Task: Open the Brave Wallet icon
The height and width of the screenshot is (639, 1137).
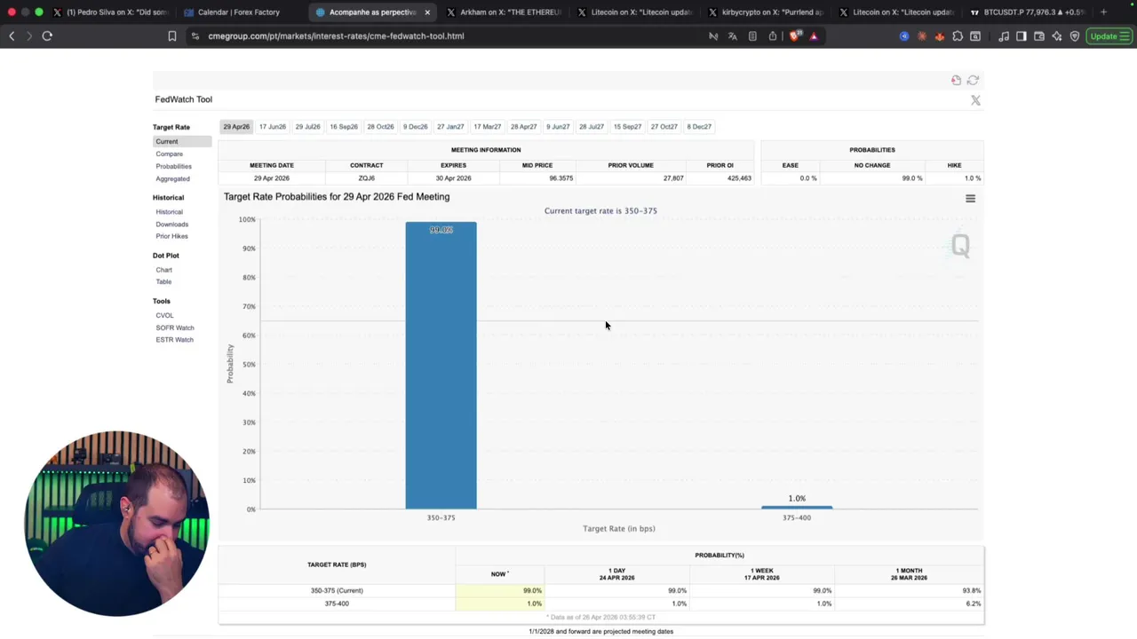Action: tap(1039, 36)
